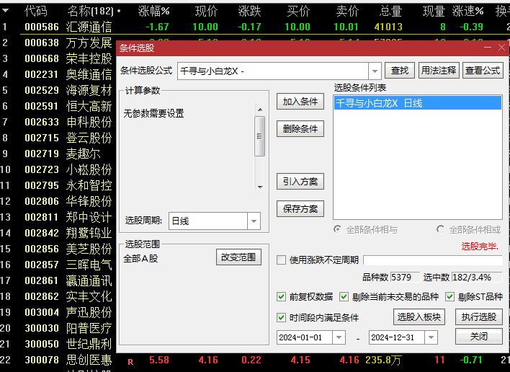This screenshot has height=372, width=510.
Task: Click the 删除条件 button
Action: tap(300, 129)
